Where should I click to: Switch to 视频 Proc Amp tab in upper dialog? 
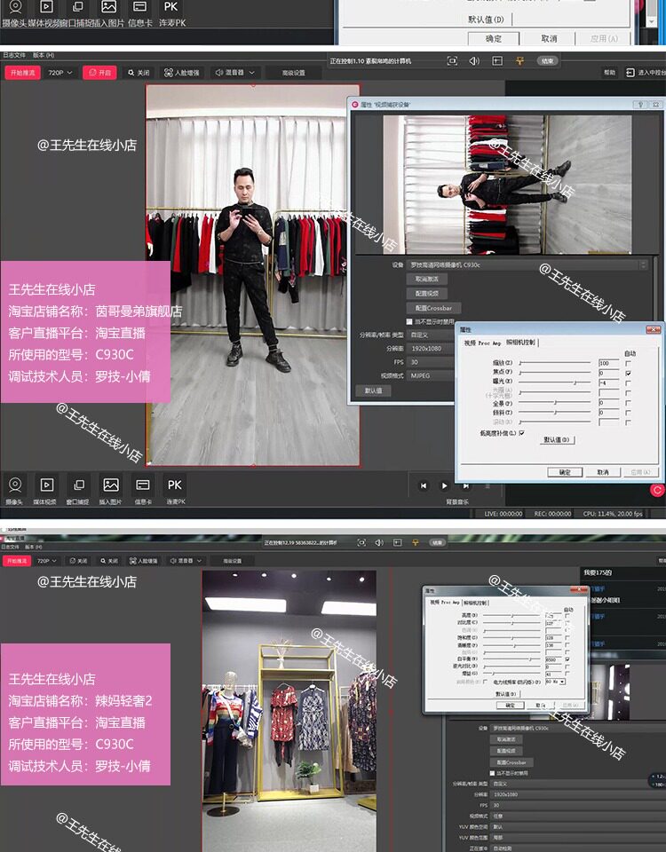482,343
